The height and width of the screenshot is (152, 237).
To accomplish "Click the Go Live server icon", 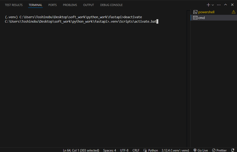I will pos(200,150).
